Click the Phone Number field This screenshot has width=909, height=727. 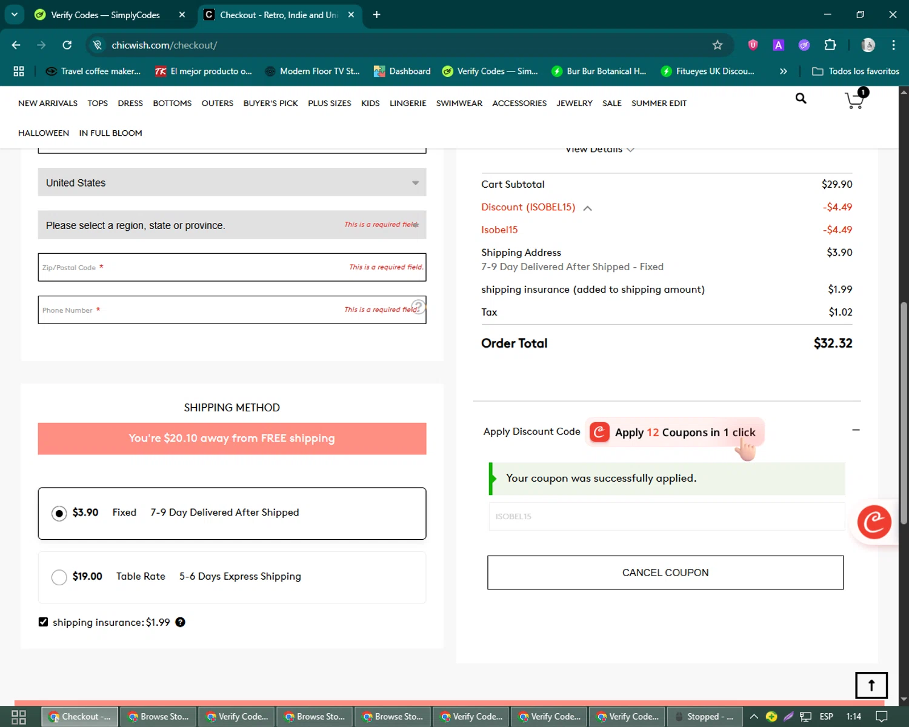click(232, 310)
